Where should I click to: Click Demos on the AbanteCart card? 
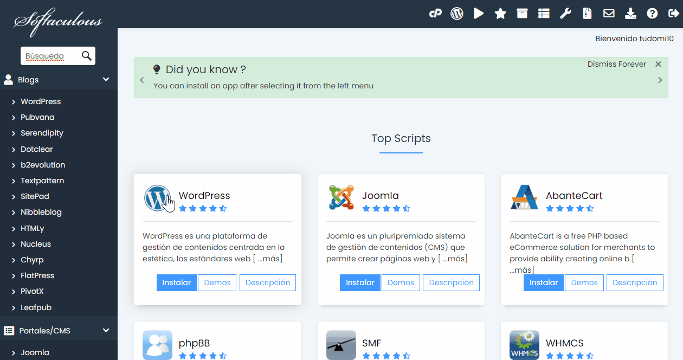point(584,282)
